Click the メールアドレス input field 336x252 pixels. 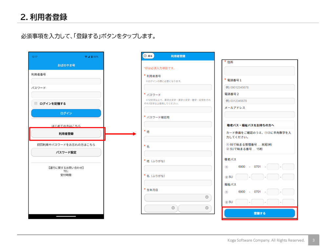[260, 114]
